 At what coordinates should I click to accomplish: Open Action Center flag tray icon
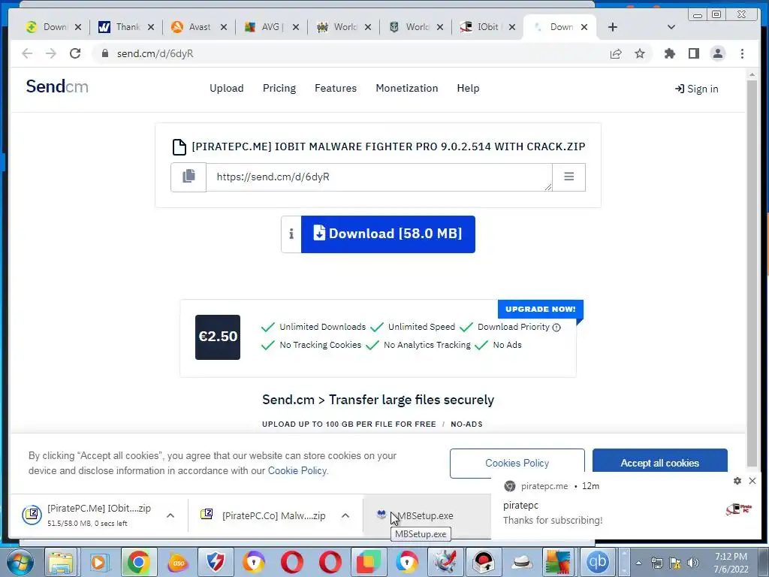click(x=675, y=563)
